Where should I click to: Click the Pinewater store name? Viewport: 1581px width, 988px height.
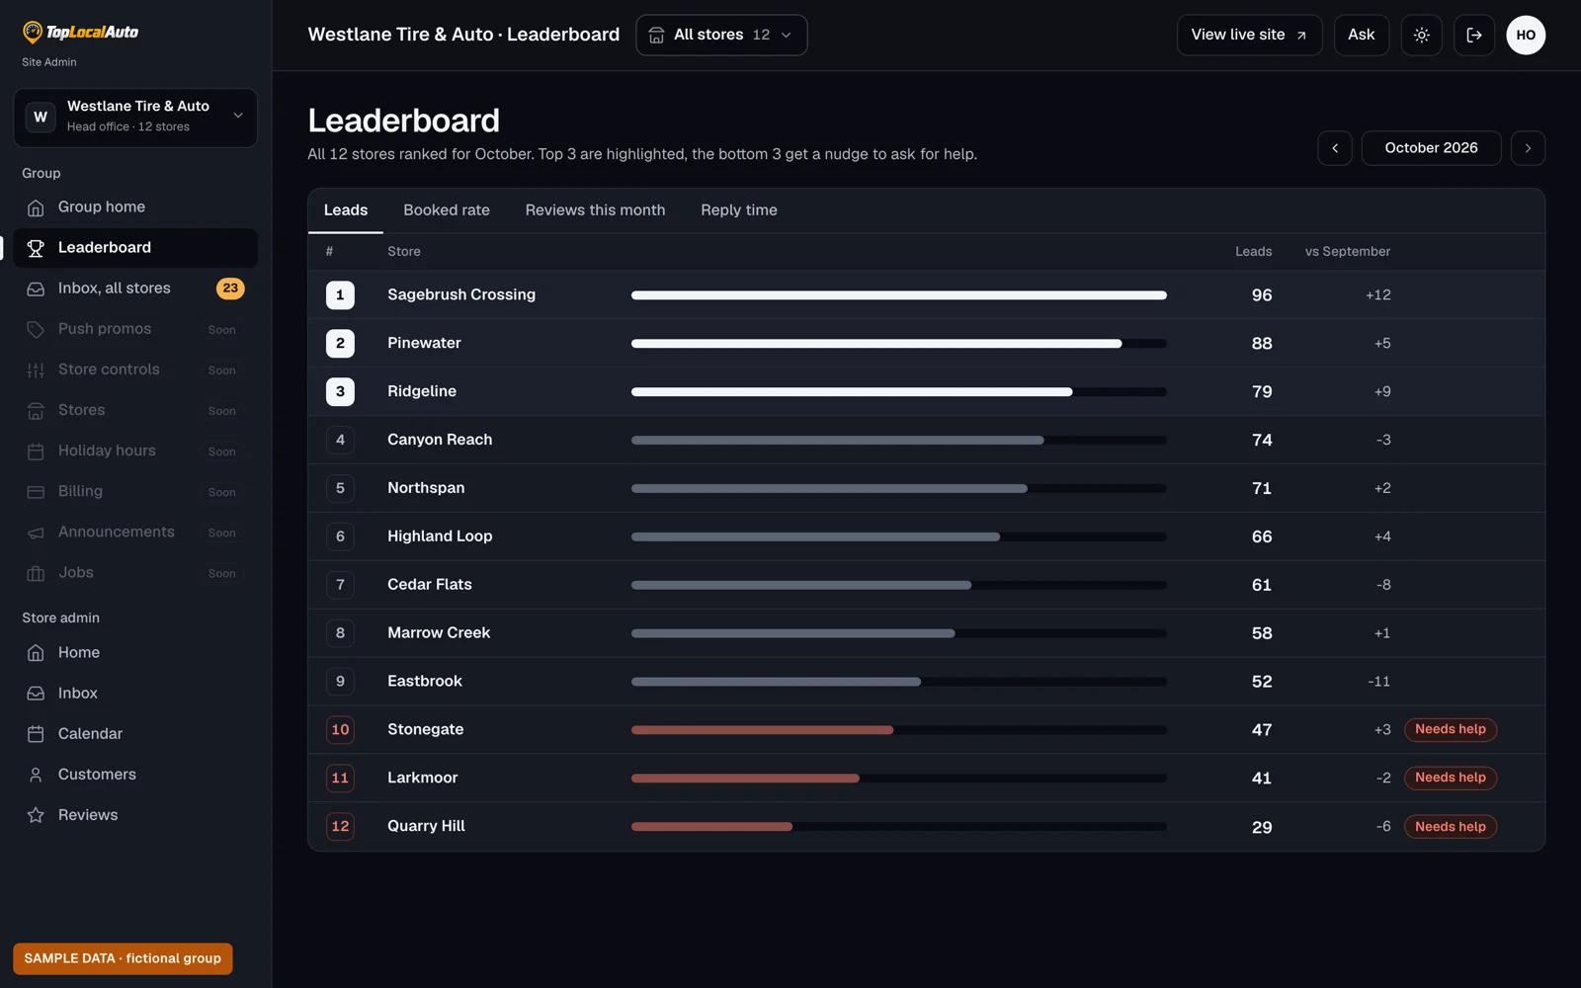coord(424,344)
